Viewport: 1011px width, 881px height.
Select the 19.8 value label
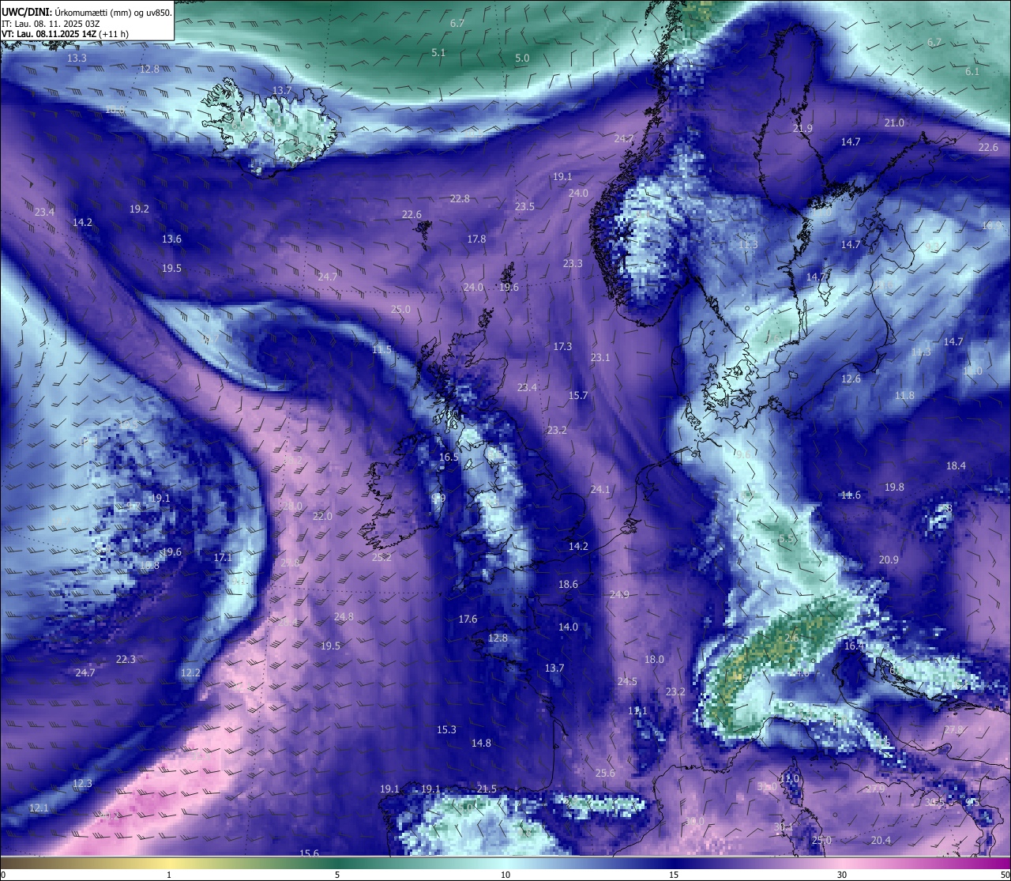pyautogui.click(x=894, y=488)
